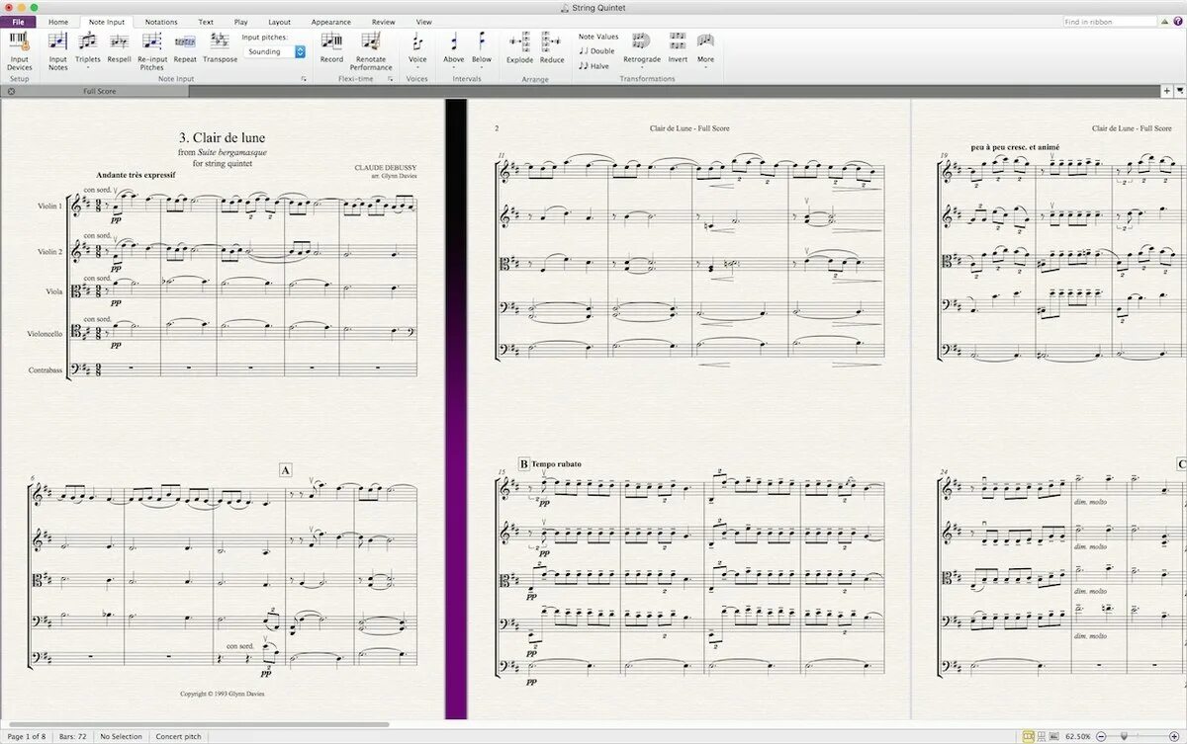Switch to the View ribbon tab
This screenshot has height=744, width=1187.
click(x=423, y=21)
